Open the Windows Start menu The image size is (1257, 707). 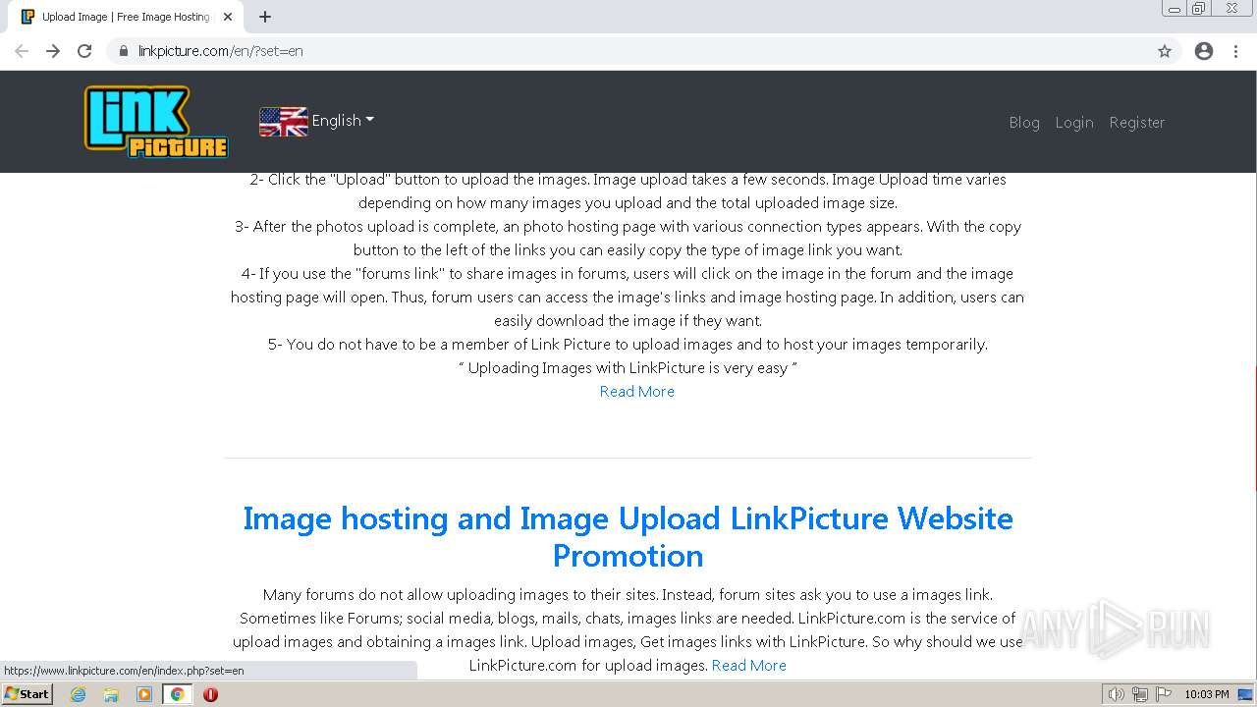[x=27, y=694]
